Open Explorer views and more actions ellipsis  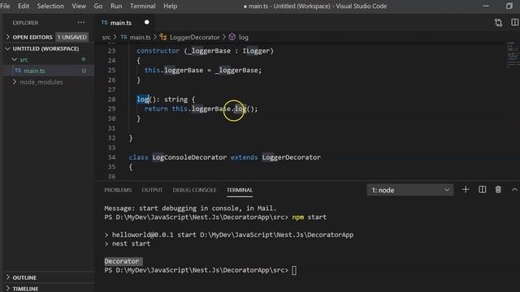tap(81, 23)
